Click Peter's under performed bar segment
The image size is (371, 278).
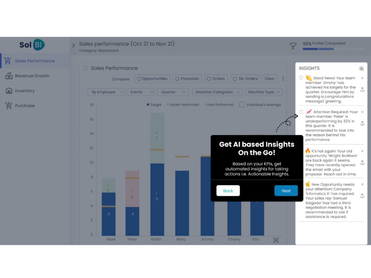click(x=132, y=189)
